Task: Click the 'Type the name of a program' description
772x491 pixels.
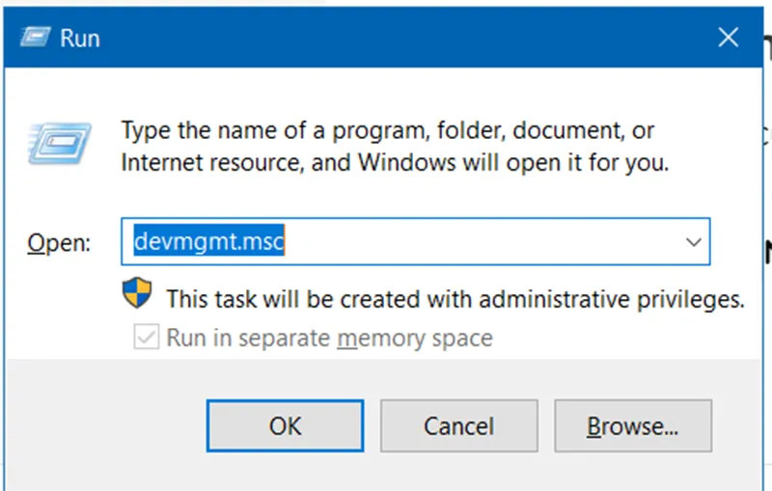Action: [395, 147]
